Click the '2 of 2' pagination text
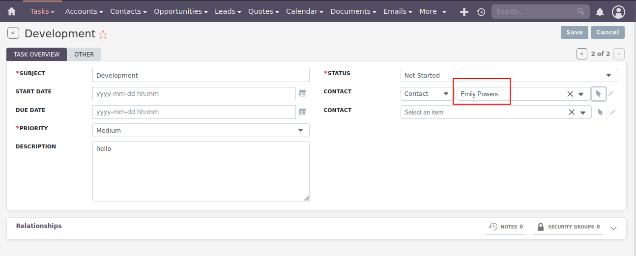The width and height of the screenshot is (636, 256). click(601, 54)
